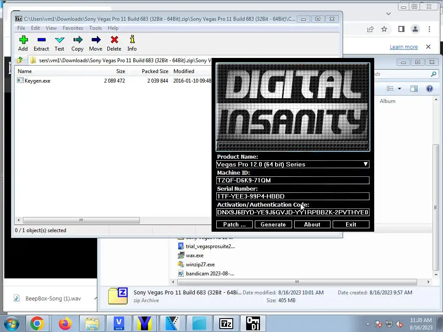Open the File menu in 7-Zip

coord(21,28)
